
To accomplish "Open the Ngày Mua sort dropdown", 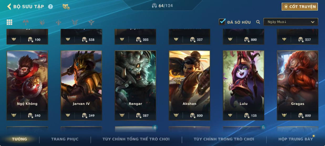I will pyautogui.click(x=291, y=22).
